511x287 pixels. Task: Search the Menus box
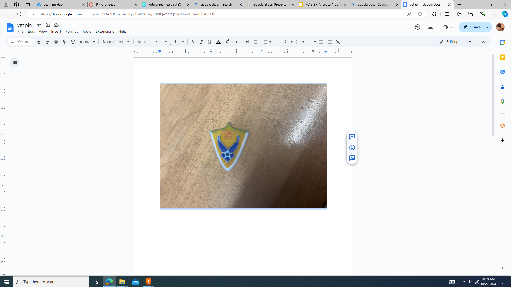[21, 42]
